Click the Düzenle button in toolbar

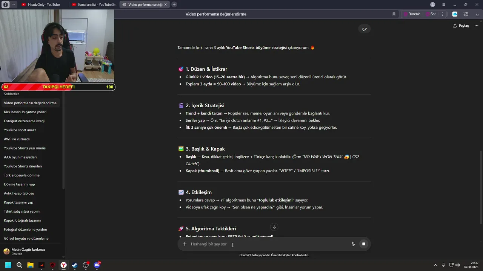412,14
